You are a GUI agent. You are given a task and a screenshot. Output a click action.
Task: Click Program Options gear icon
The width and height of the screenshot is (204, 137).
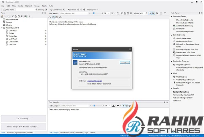click(174, 64)
